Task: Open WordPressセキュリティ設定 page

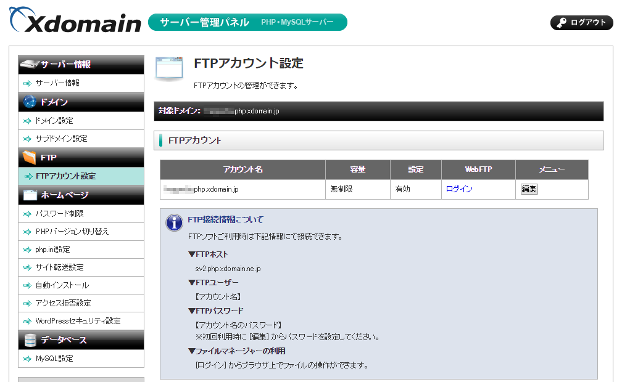Action: (x=81, y=321)
